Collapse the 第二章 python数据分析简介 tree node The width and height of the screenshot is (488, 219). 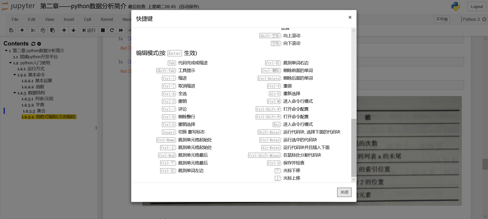click(x=6, y=51)
